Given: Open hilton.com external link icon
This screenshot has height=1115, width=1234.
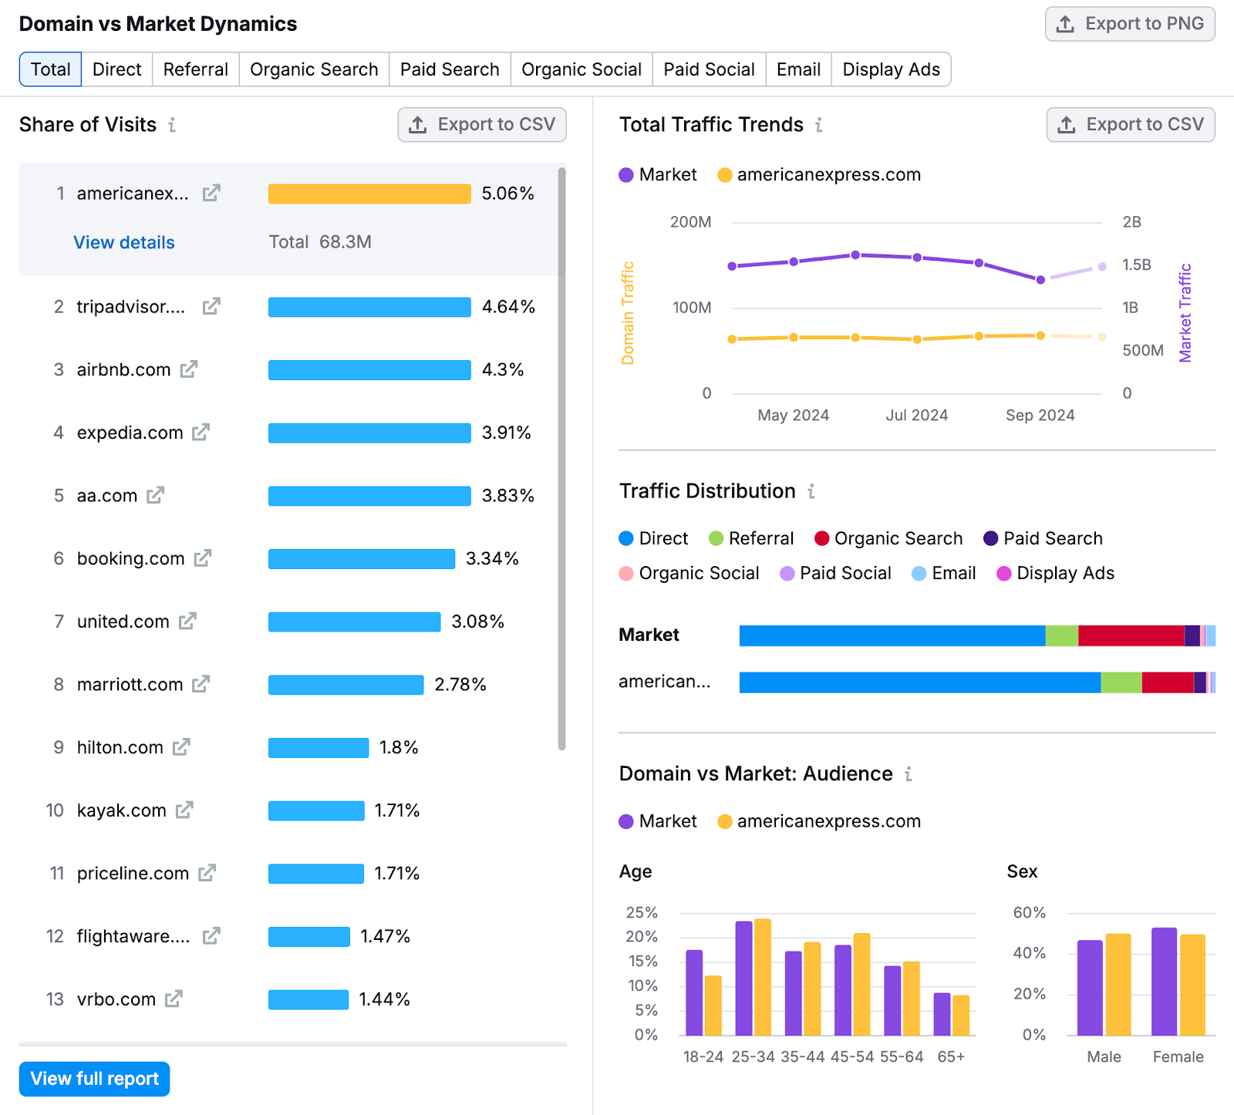Looking at the screenshot, I should 181,747.
